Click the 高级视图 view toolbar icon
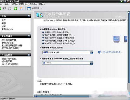 (29, 9)
